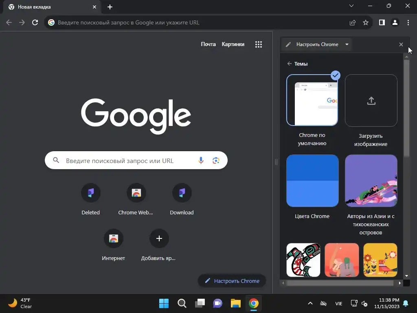
Task: Start voice search with microphone icon
Action: [x=201, y=160]
